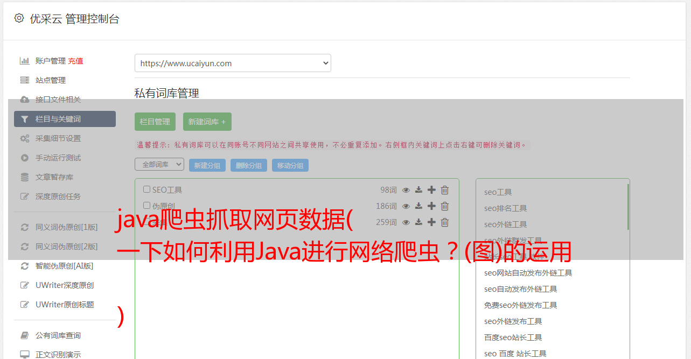Click the gear icon beside 优采云 管理控制台
The image size is (691, 359).
click(x=19, y=18)
